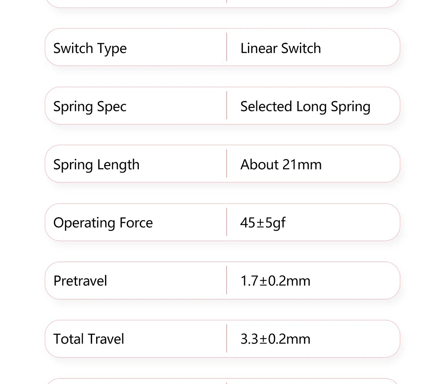Select the 1.7±0.2mm pretravel value
Viewport: 445px width, 384px height.
[x=275, y=281]
